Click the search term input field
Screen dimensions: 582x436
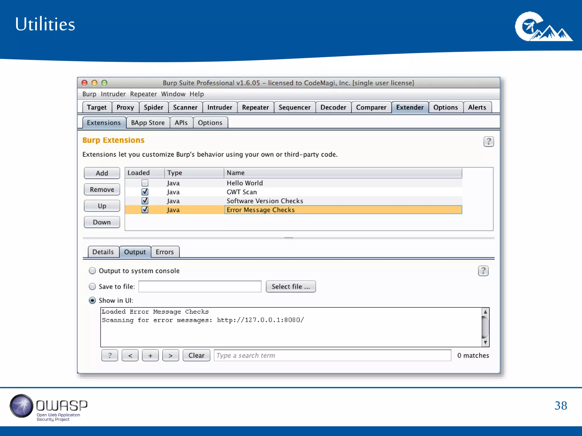click(332, 355)
